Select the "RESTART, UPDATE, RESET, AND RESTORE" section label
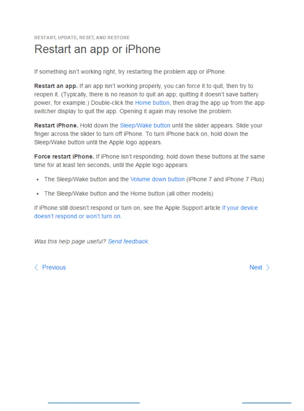The height and width of the screenshot is (411, 304). (x=82, y=37)
